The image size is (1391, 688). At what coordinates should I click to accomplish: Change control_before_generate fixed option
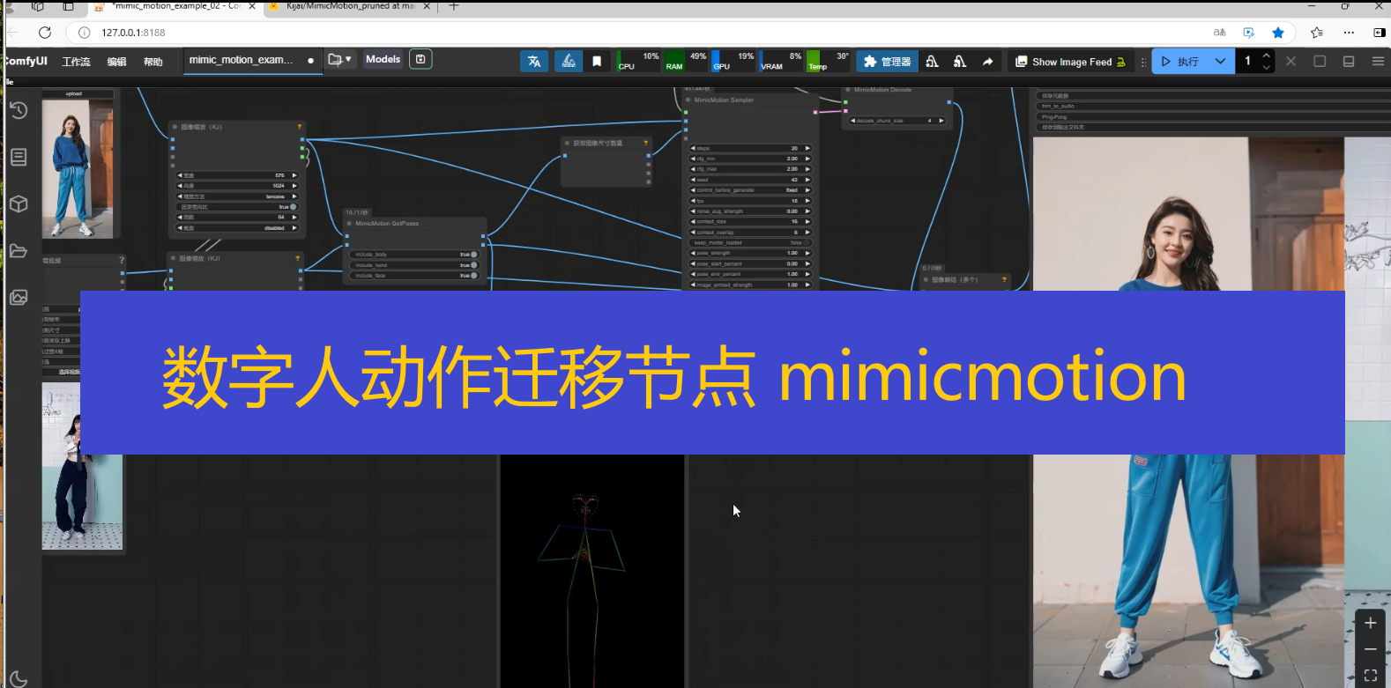click(750, 190)
